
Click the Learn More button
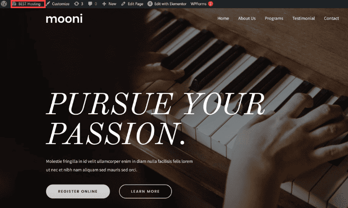pos(146,191)
